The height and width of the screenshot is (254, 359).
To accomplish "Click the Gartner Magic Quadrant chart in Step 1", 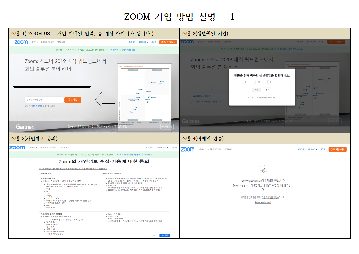I will 145,95.
